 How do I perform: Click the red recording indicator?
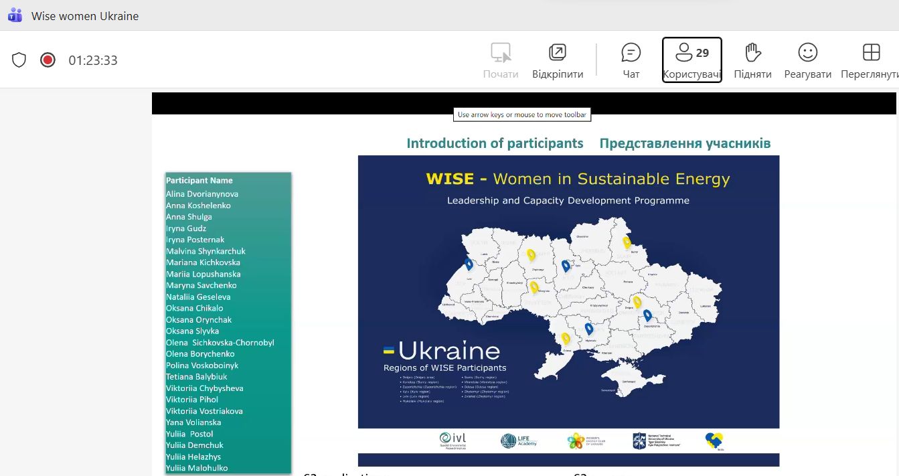coord(48,60)
